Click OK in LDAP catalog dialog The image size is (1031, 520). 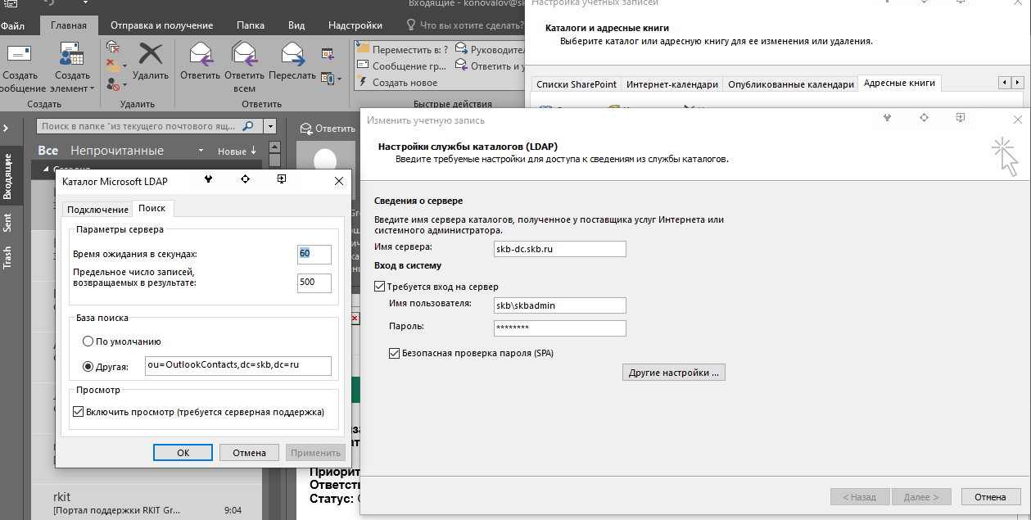coord(183,453)
